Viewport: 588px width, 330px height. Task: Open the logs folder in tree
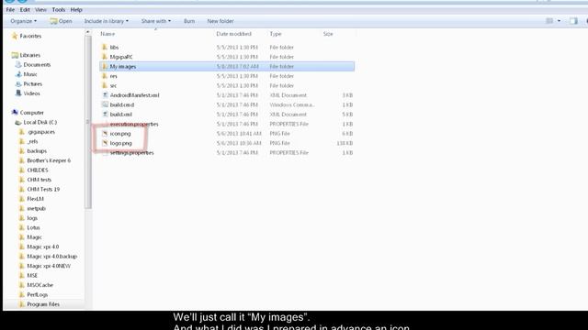click(x=32, y=218)
